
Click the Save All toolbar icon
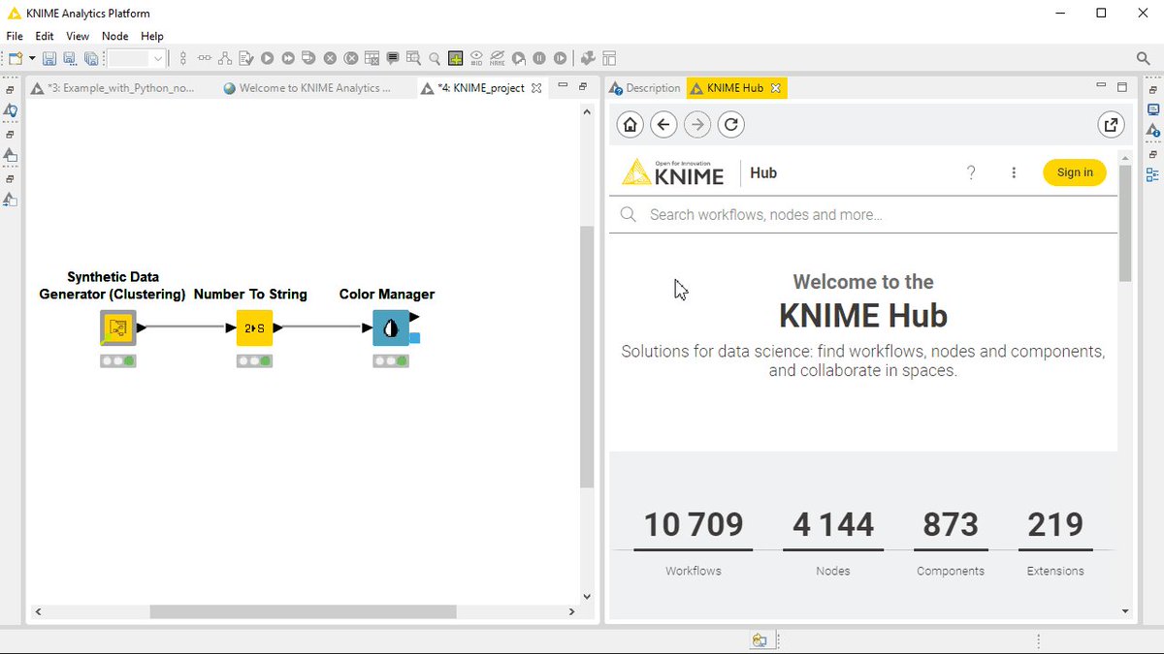point(91,58)
